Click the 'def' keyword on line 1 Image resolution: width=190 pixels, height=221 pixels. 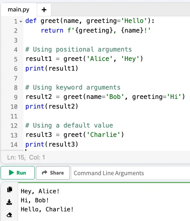[x=31, y=21]
